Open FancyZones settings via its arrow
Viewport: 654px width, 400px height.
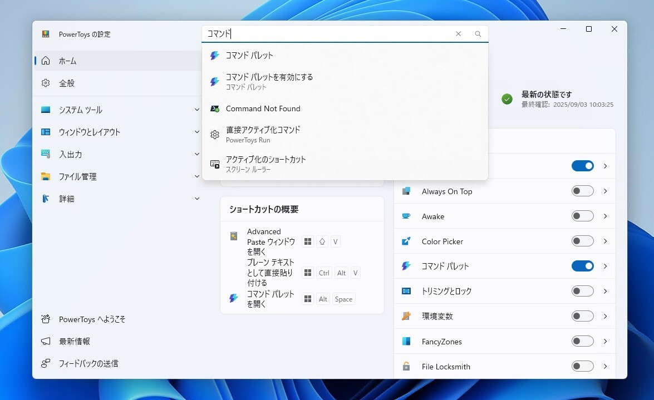(605, 341)
